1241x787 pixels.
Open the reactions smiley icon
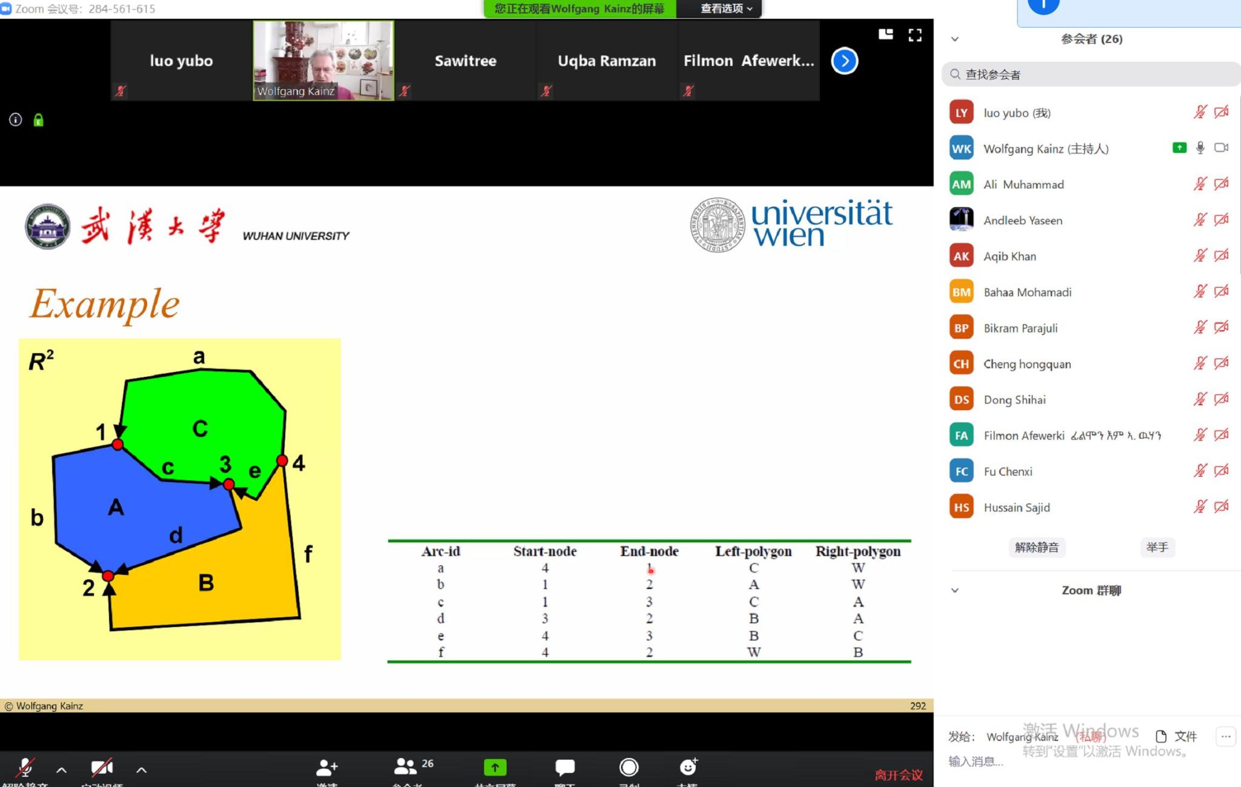click(x=688, y=767)
